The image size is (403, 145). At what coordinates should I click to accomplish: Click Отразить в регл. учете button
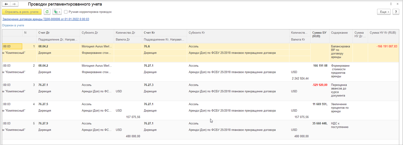tap(22, 12)
